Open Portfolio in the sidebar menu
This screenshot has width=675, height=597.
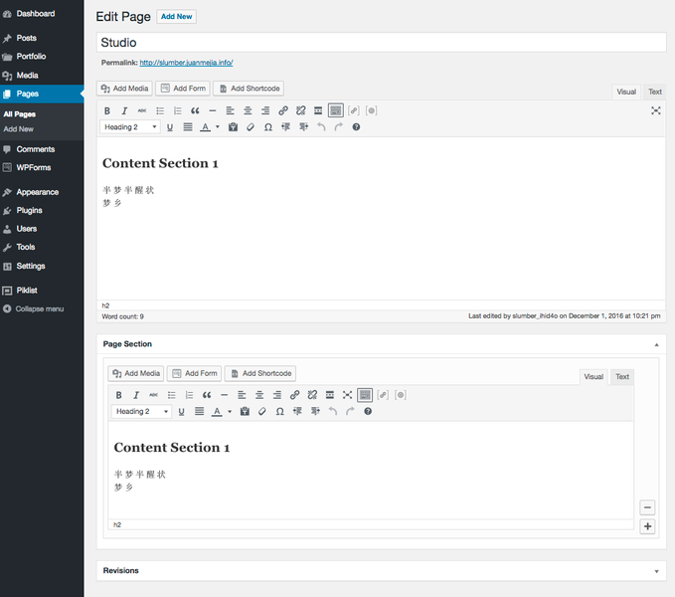[31, 57]
